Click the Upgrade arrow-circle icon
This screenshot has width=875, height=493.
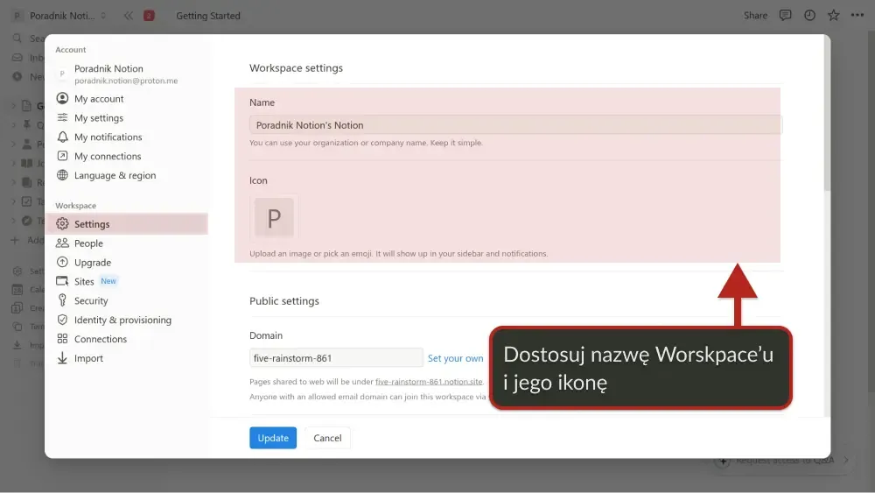click(62, 262)
